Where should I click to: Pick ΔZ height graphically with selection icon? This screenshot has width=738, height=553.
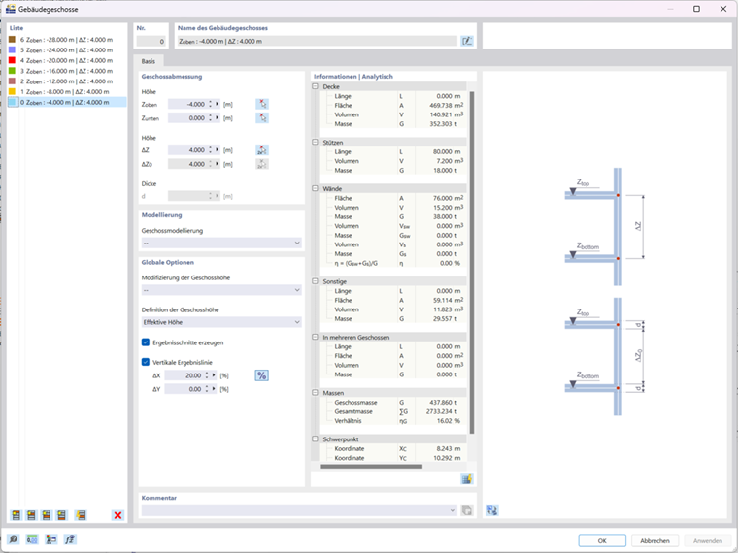[262, 150]
